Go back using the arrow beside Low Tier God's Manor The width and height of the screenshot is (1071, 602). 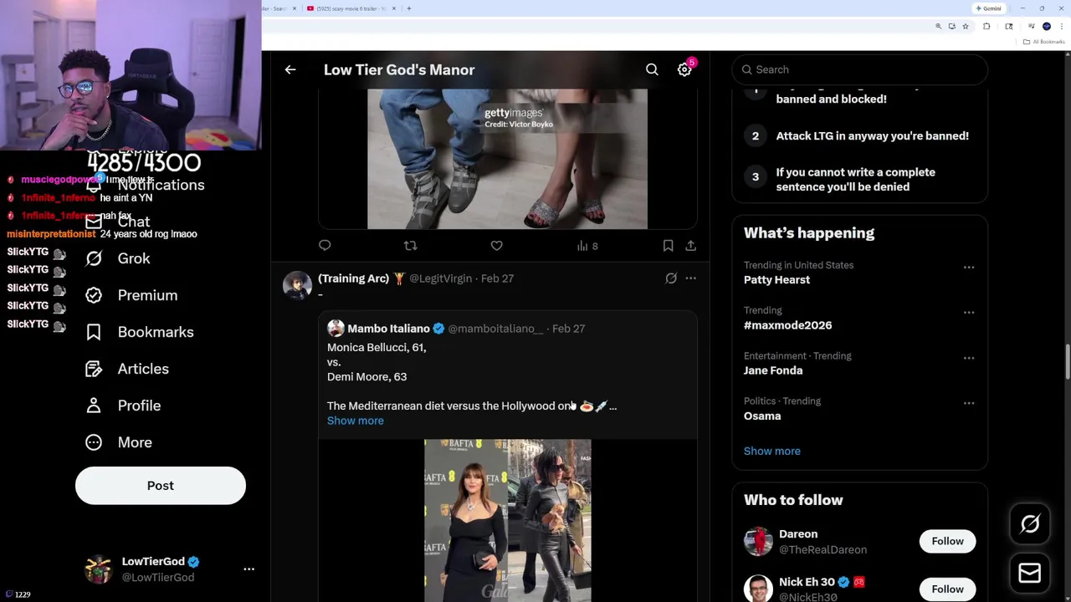[290, 70]
